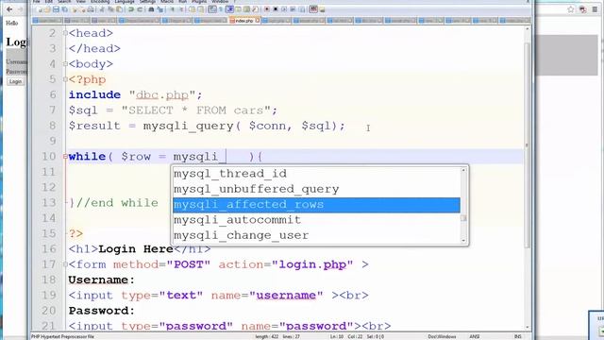
Task: Click the autocomplete list scroll-down arrow
Action: tap(463, 240)
